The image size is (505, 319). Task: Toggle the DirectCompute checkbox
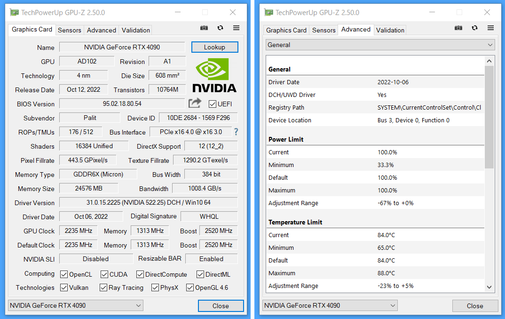click(140, 274)
